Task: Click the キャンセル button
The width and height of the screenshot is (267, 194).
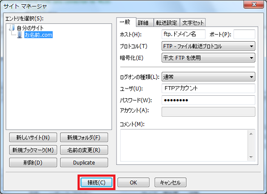Action: click(x=170, y=182)
